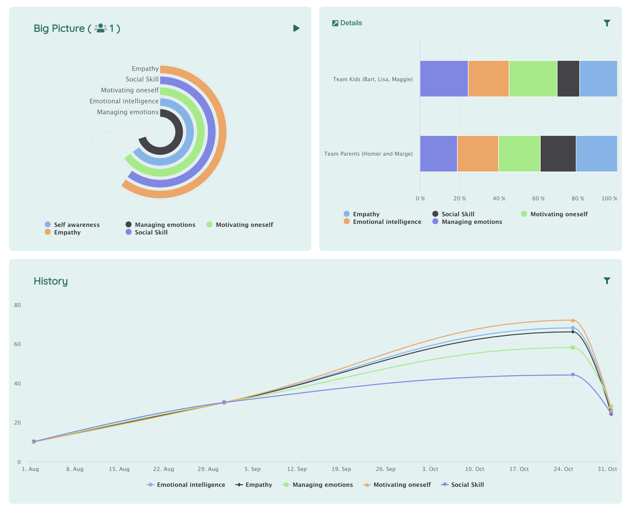The width and height of the screenshot is (634, 512).
Task: Toggle Motivating oneself legend in Big Picture
Action: (x=240, y=225)
